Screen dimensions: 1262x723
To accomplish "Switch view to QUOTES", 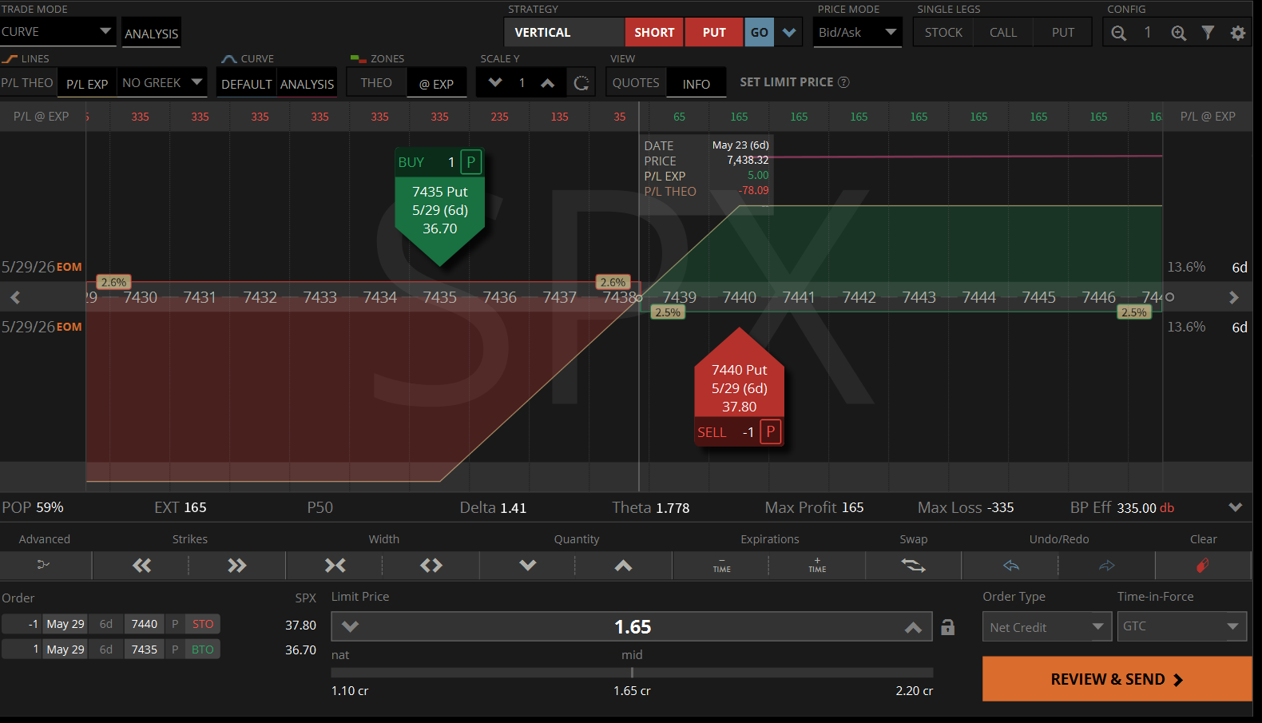I will (636, 83).
